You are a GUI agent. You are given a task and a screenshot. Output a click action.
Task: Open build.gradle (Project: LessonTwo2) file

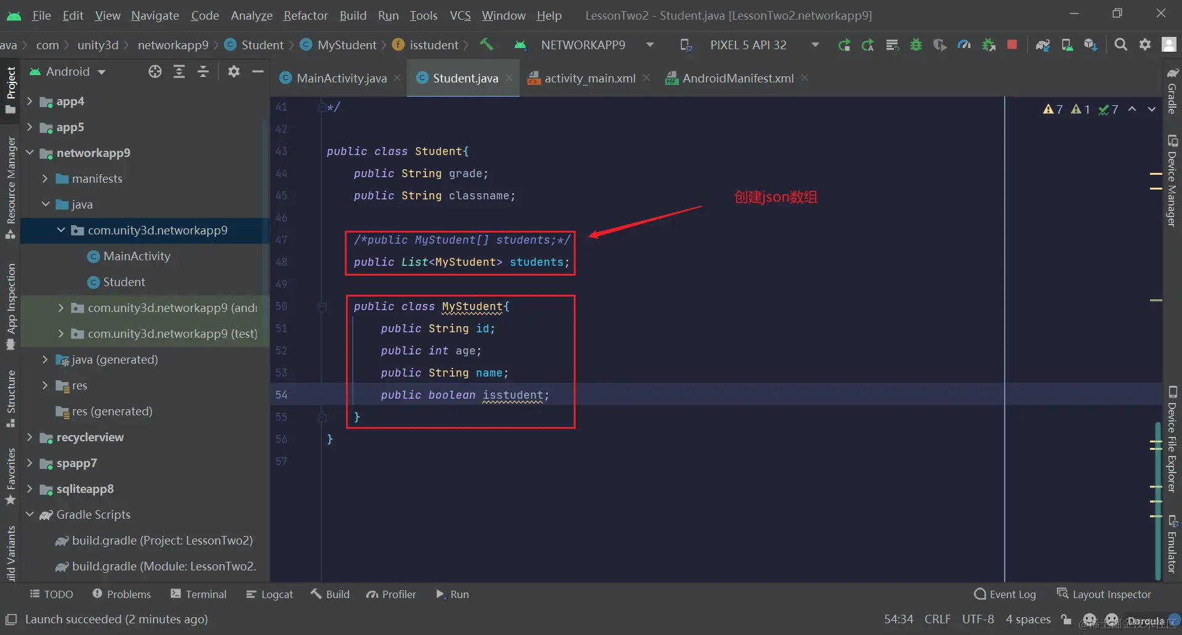(162, 541)
